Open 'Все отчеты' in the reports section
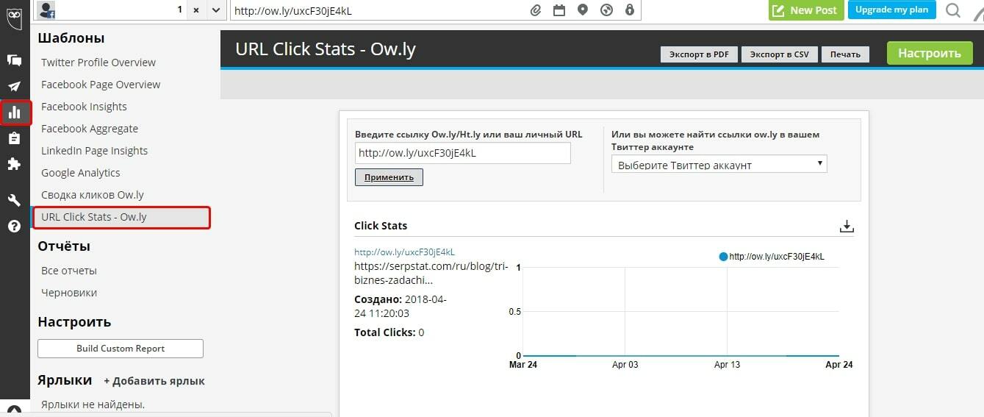 click(69, 271)
